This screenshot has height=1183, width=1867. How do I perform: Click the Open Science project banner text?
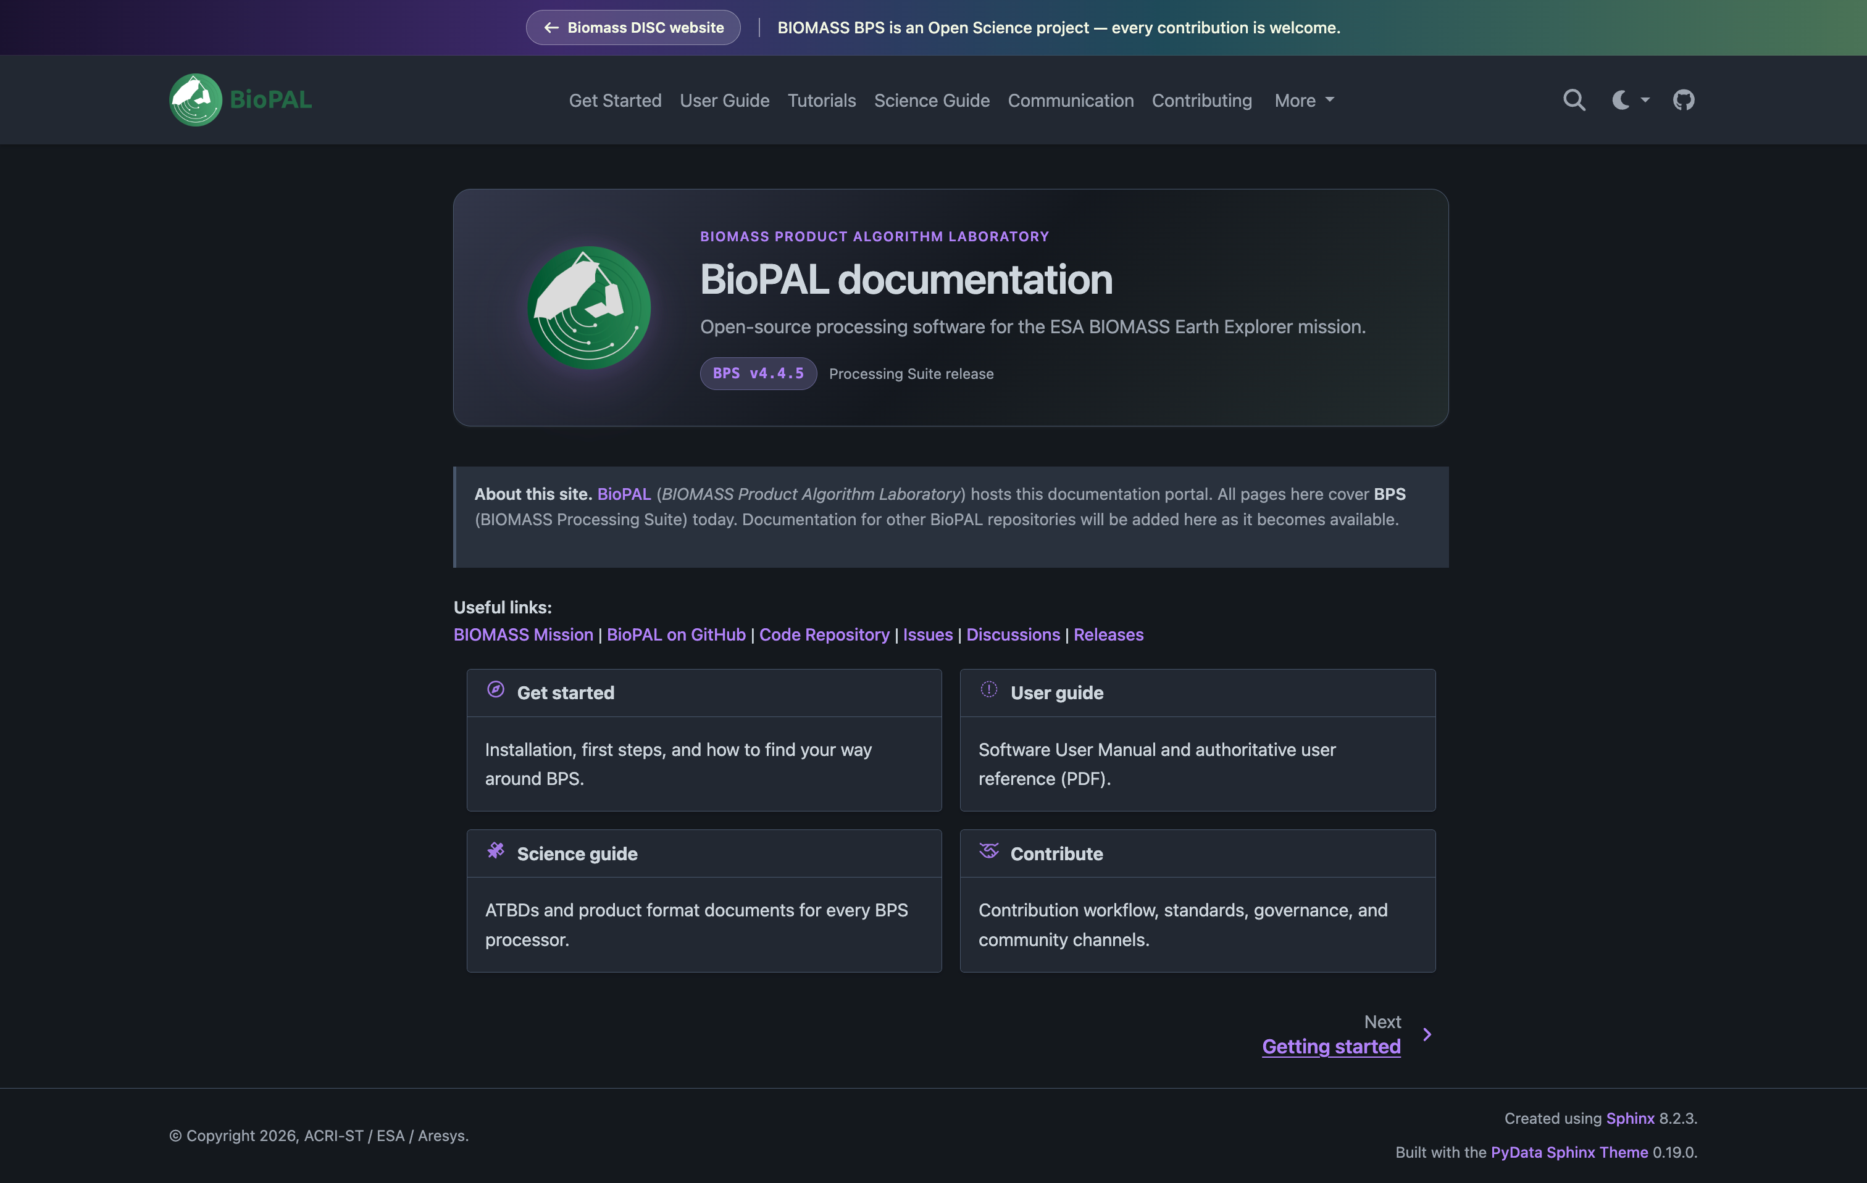(x=1058, y=27)
